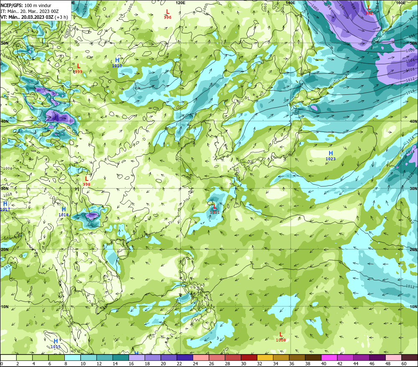This screenshot has height=367, width=418.
Task: Click the turquoise 10–12 legend swatch
Action: (89, 357)
